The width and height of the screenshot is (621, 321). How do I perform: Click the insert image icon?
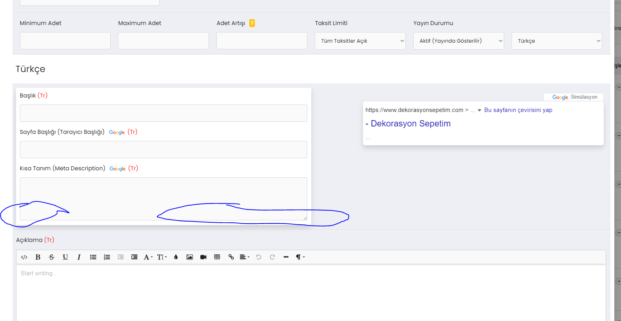189,257
